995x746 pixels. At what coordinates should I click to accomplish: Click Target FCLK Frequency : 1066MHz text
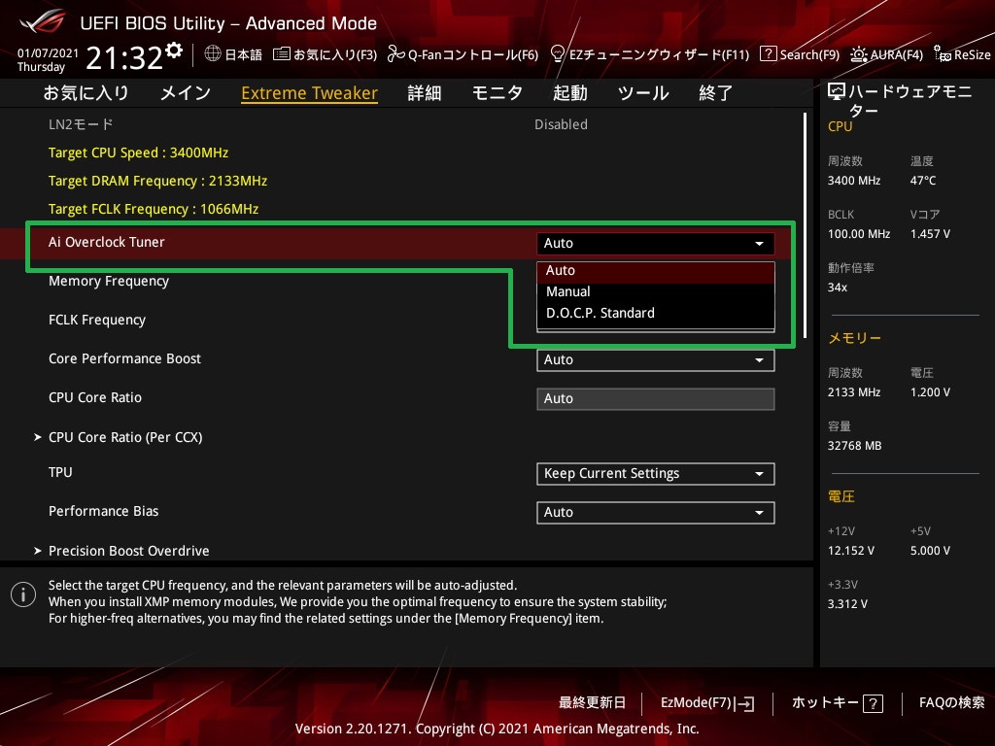[154, 209]
